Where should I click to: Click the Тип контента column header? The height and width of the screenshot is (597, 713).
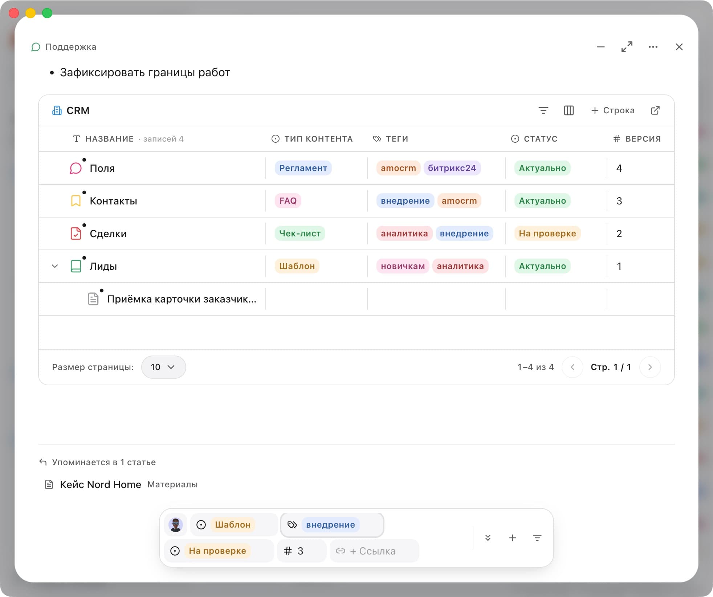pos(312,139)
